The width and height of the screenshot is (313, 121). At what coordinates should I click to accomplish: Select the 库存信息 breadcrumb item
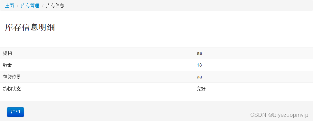pyautogui.click(x=55, y=5)
